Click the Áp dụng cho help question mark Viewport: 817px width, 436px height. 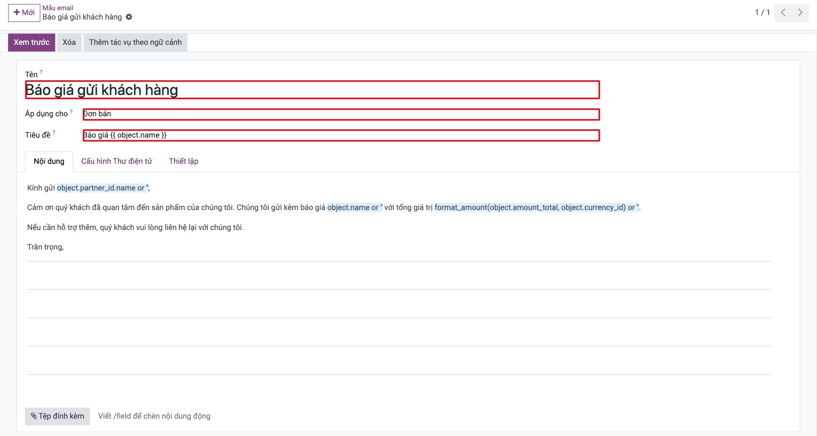point(71,111)
